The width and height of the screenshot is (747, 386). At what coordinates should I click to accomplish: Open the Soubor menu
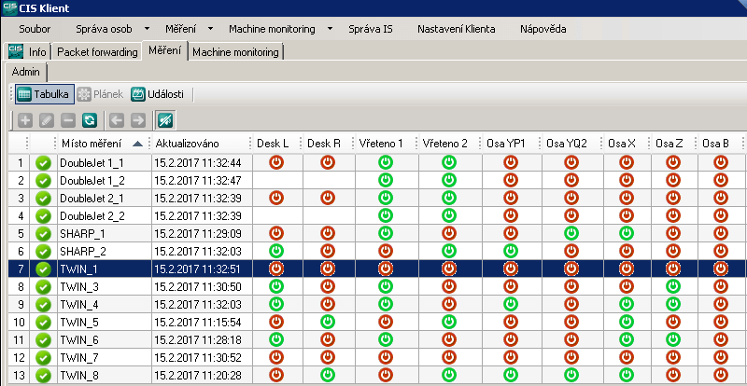(34, 30)
